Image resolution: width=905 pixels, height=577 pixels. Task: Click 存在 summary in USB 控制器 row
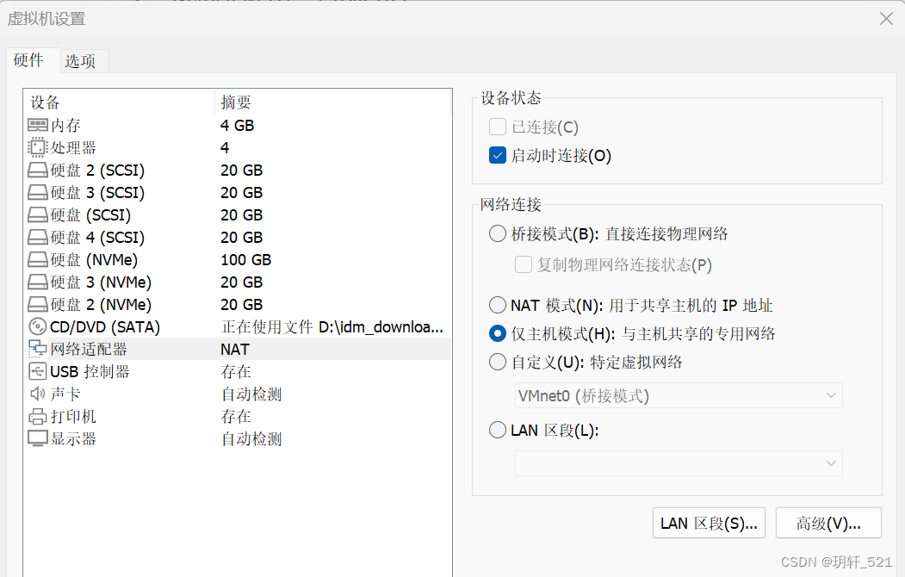[x=236, y=371]
